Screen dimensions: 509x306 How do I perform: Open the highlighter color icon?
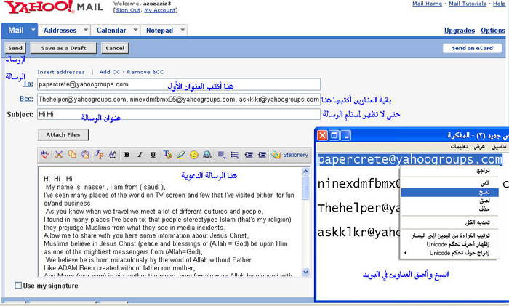point(180,155)
